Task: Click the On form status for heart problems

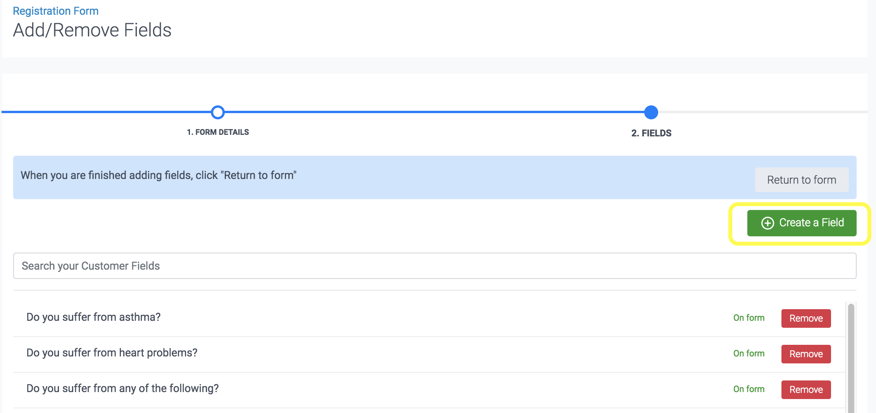Action: [x=748, y=353]
